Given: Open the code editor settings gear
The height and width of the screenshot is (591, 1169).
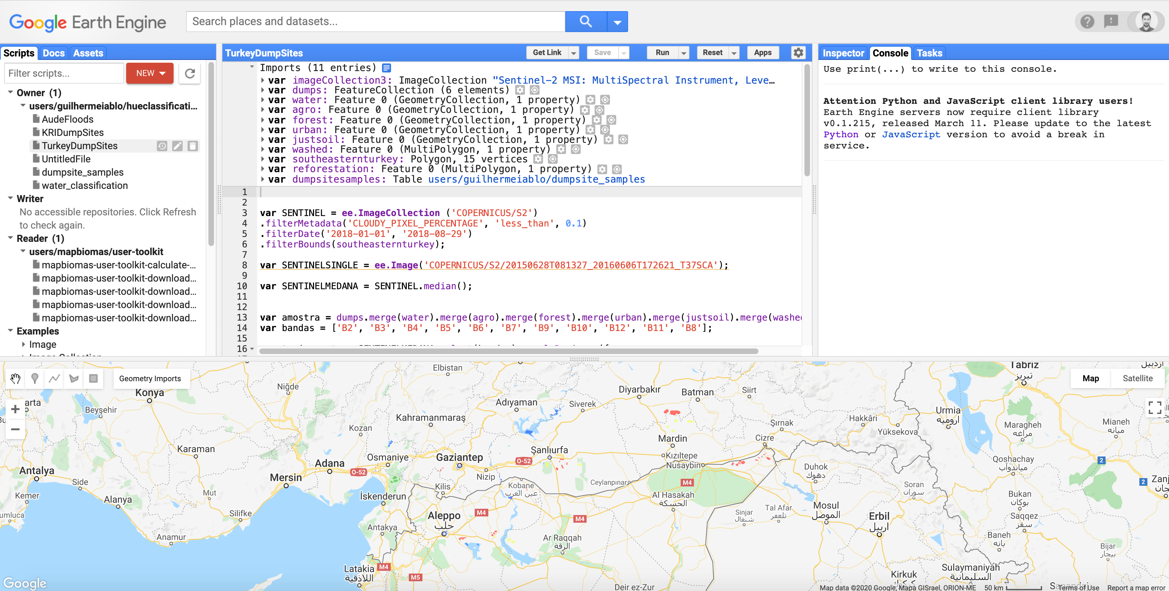Looking at the screenshot, I should 798,53.
